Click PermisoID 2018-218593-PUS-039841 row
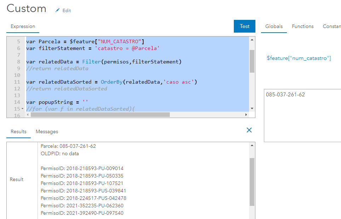 pyautogui.click(x=83, y=191)
